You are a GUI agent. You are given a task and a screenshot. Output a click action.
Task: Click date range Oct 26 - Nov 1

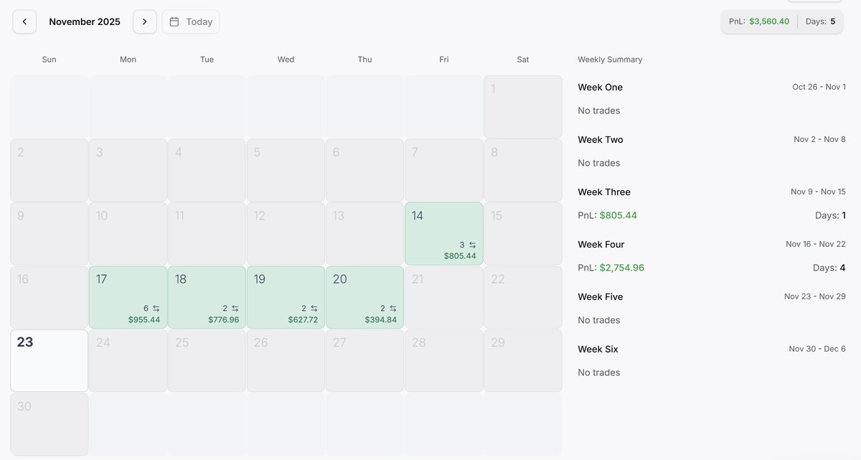(819, 87)
